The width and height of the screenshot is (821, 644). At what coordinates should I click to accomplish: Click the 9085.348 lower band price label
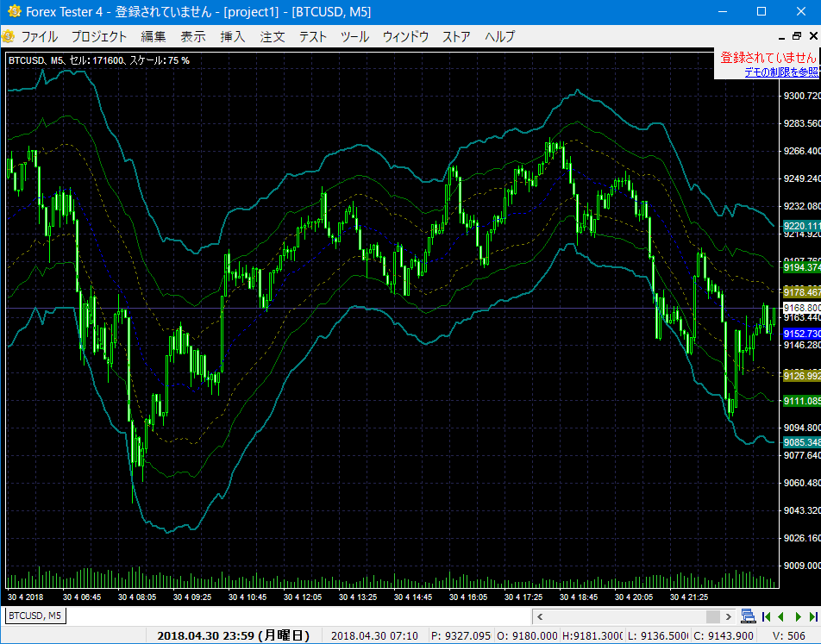802,442
